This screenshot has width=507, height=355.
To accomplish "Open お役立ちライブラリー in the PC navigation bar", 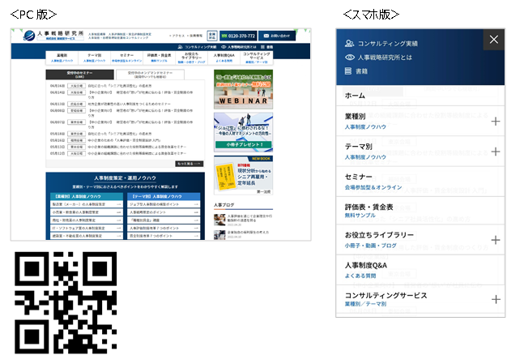I will pos(191,58).
